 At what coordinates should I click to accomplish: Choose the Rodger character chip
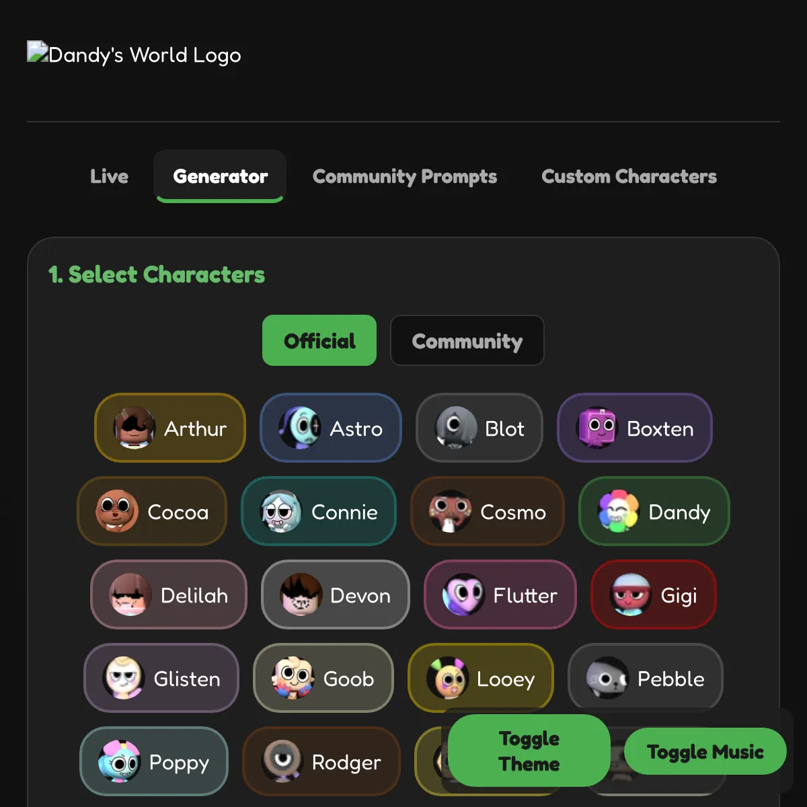point(321,761)
